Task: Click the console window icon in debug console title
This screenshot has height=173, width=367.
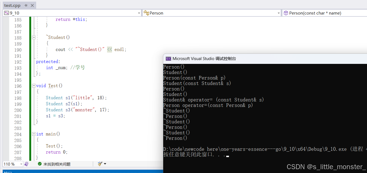Action: pos(168,59)
